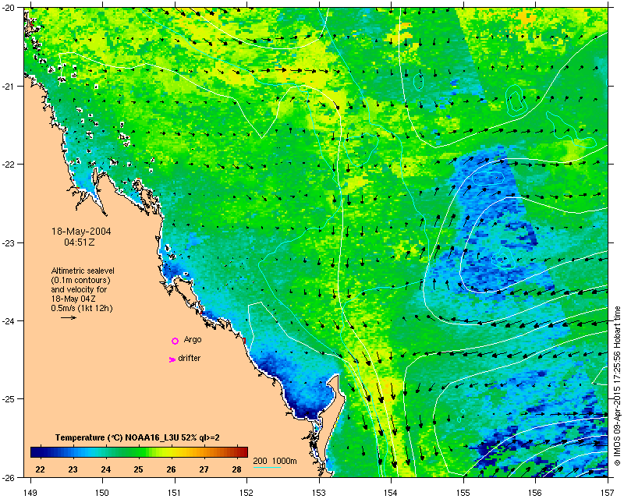Click the magenta drifter legend marker
624x499 pixels.
pyautogui.click(x=172, y=359)
